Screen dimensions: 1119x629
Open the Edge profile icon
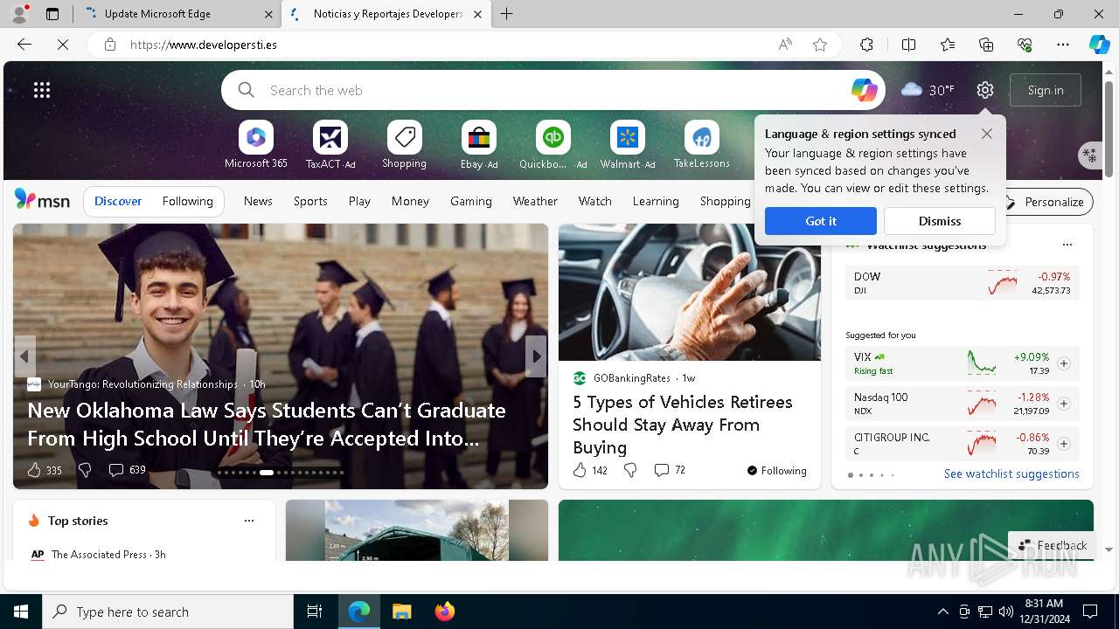(x=19, y=14)
